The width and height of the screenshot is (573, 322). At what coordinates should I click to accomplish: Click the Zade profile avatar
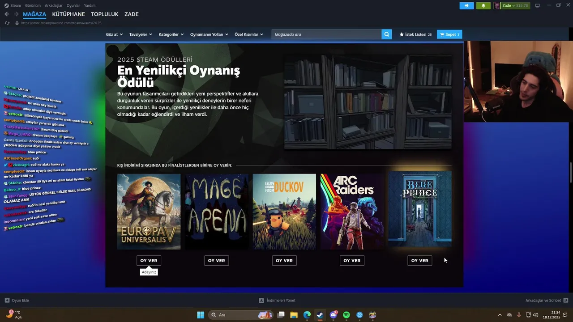coord(497,6)
